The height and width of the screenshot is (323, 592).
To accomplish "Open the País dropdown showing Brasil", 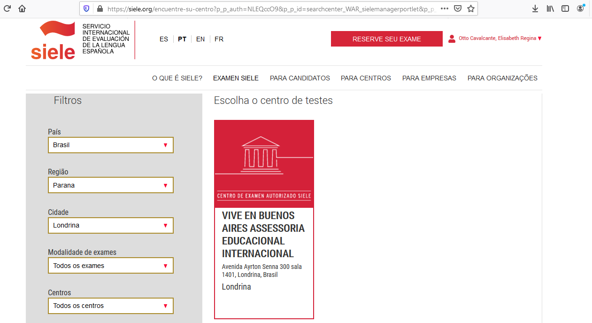I will (x=111, y=145).
